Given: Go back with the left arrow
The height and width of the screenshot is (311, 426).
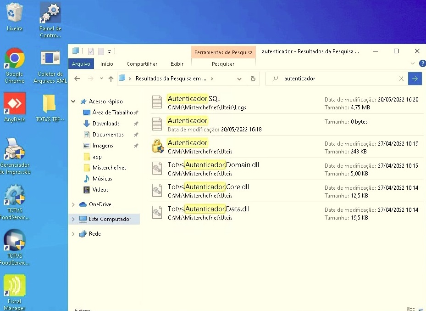Looking at the screenshot, I should coord(77,79).
